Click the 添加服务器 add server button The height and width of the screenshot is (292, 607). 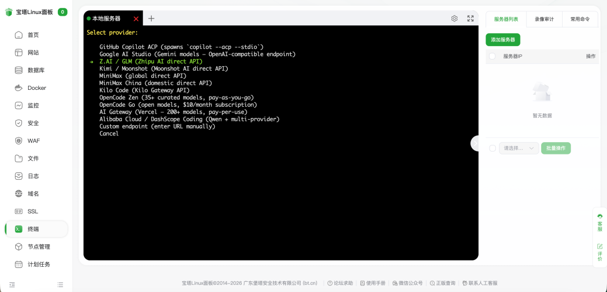pyautogui.click(x=503, y=39)
